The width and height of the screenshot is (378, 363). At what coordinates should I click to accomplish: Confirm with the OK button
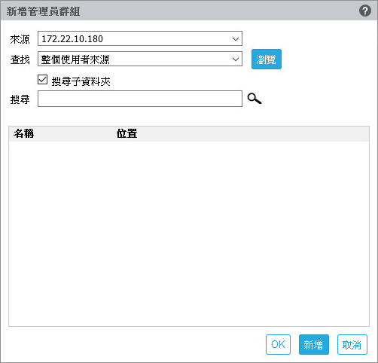point(278,344)
